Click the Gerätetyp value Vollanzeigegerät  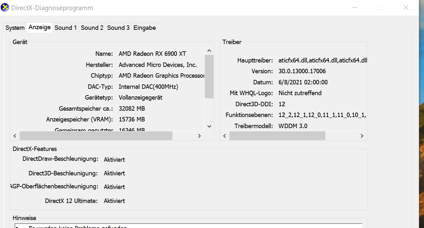coord(140,97)
